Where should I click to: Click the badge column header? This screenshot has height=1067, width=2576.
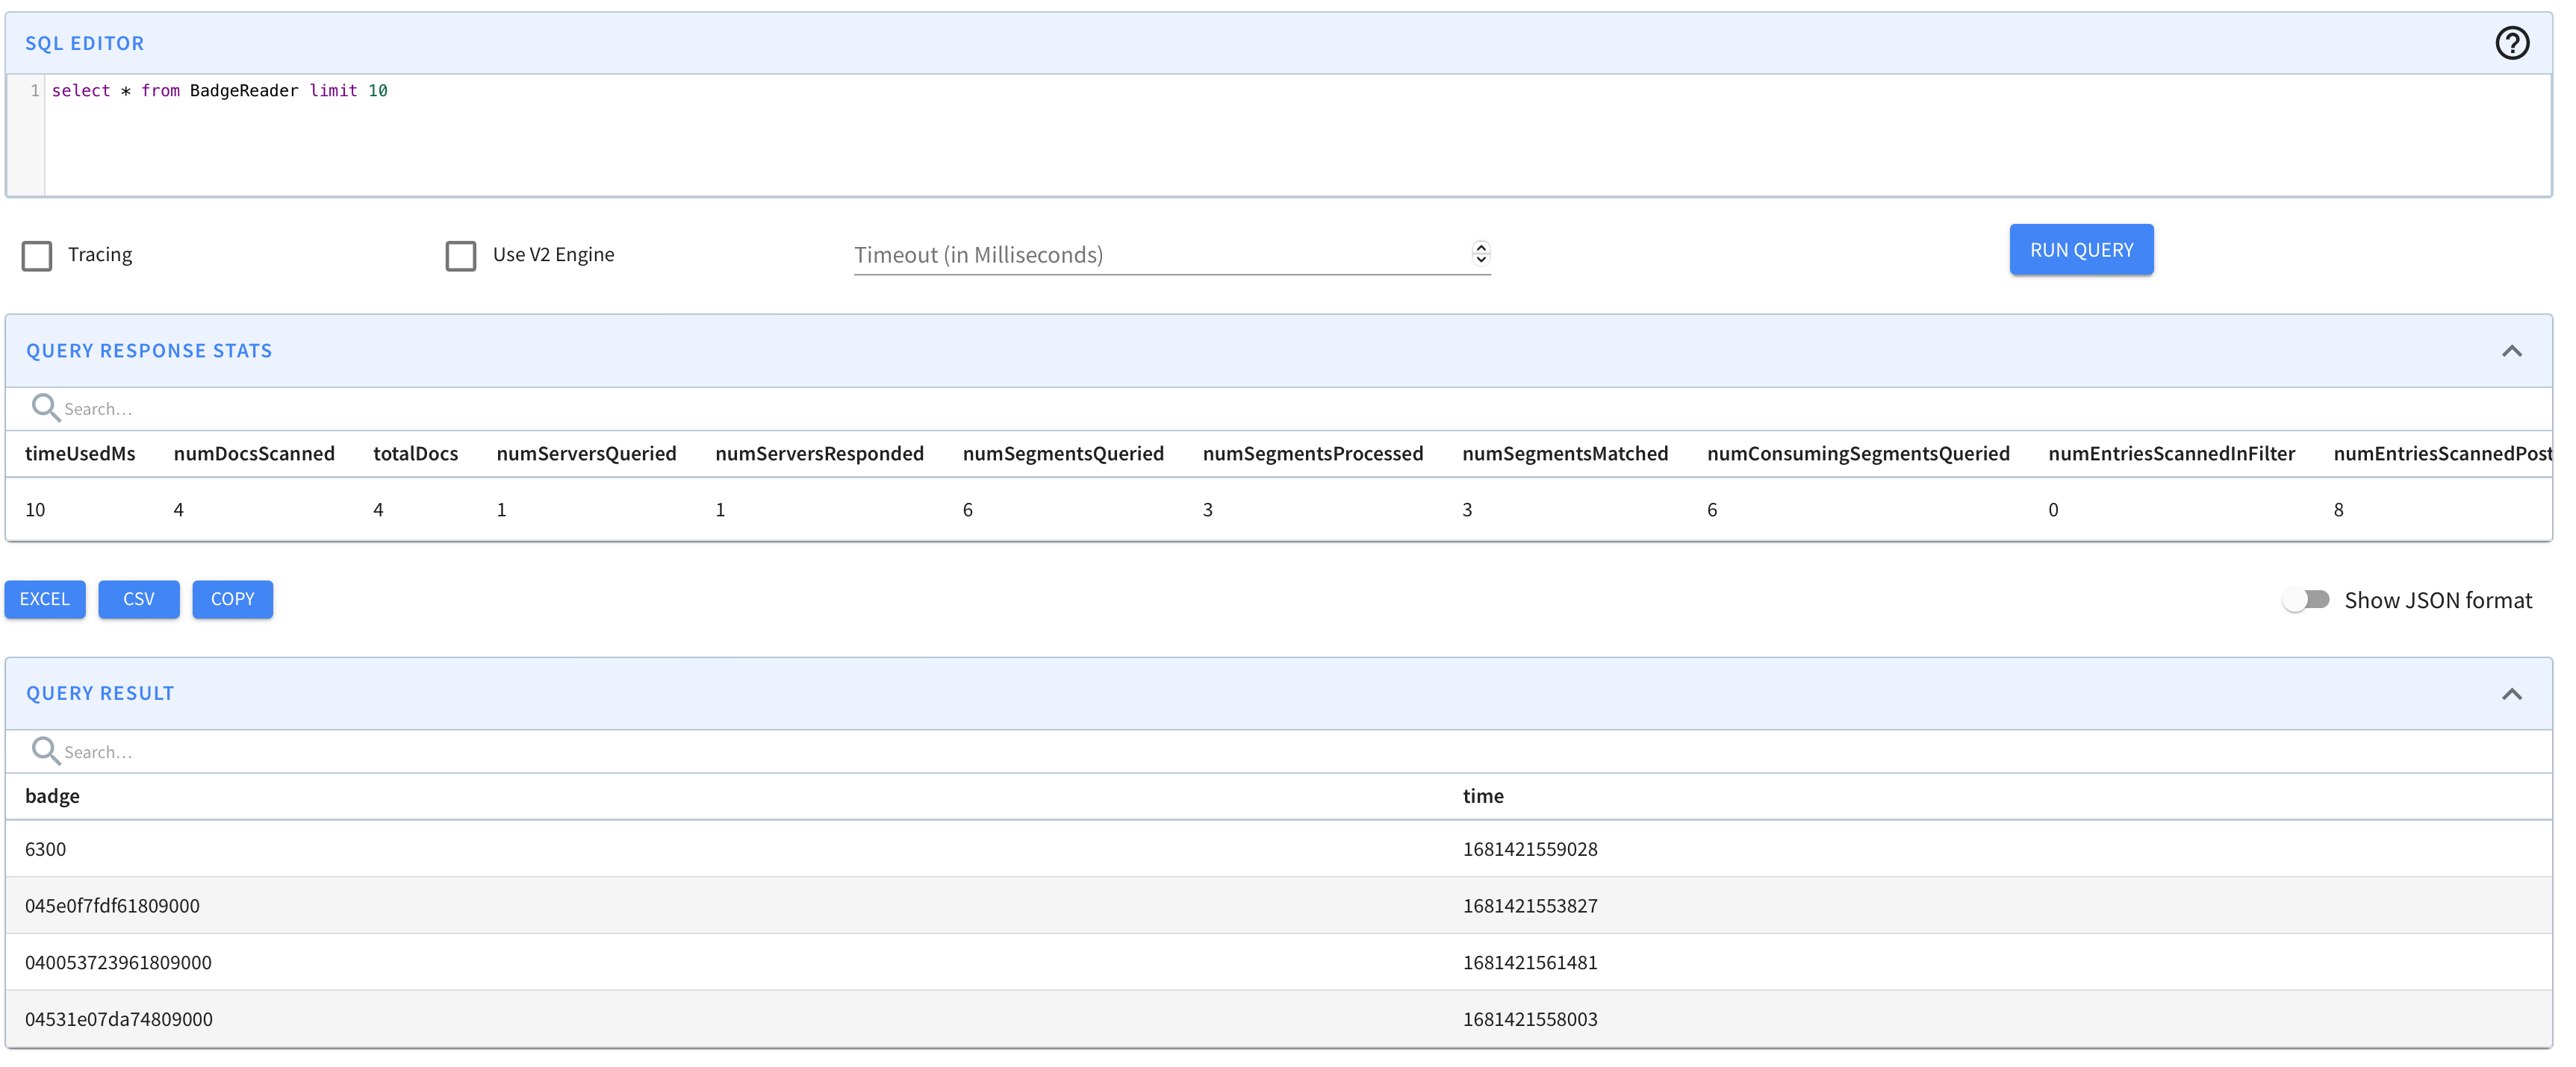[52, 796]
